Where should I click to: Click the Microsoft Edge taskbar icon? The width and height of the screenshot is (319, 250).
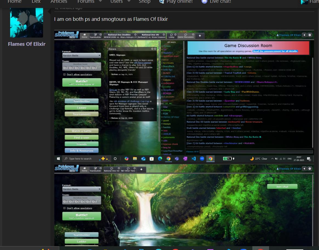click(160, 159)
